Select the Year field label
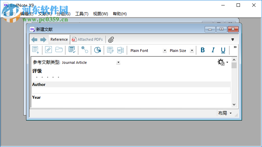This screenshot has width=262, height=147. 36,97
